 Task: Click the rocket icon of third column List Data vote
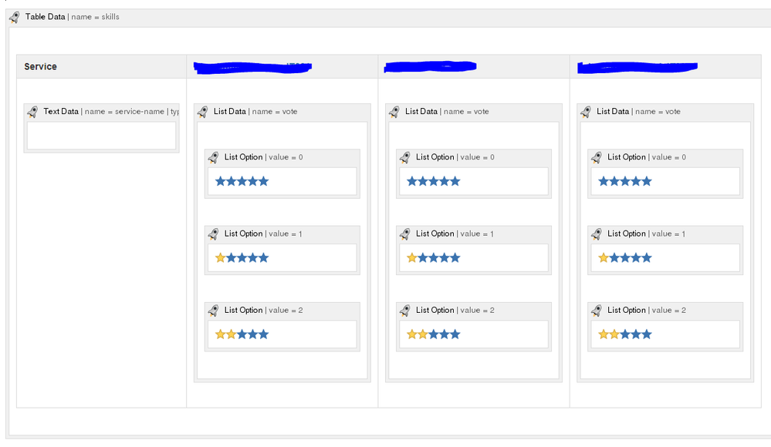click(x=586, y=112)
